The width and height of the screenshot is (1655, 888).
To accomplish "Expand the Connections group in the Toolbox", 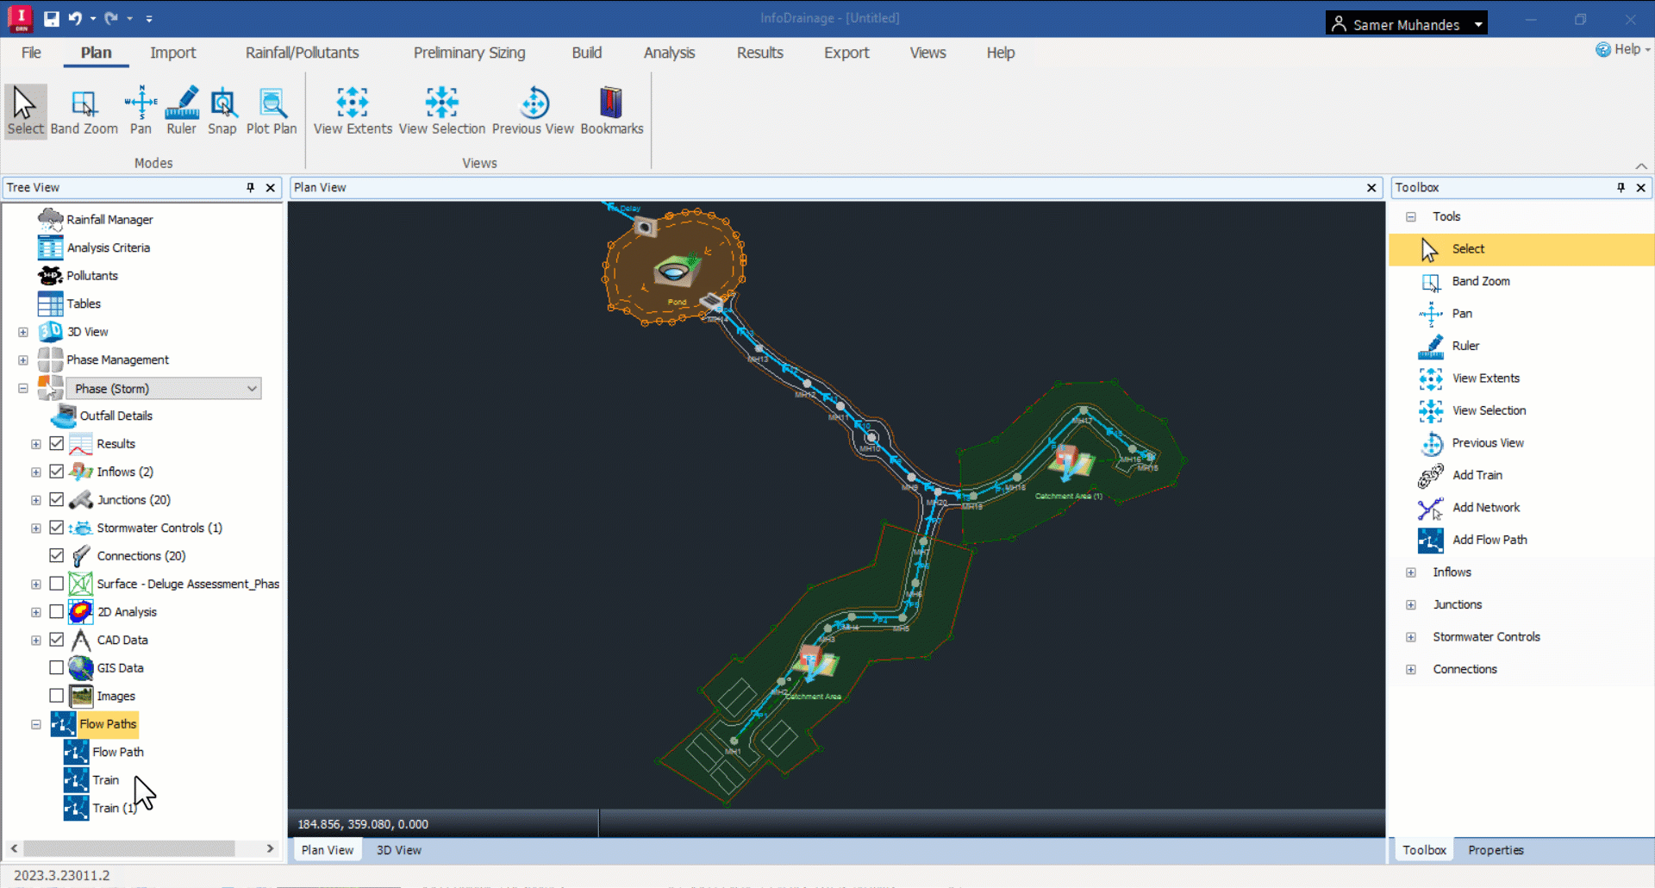I will [x=1411, y=670].
